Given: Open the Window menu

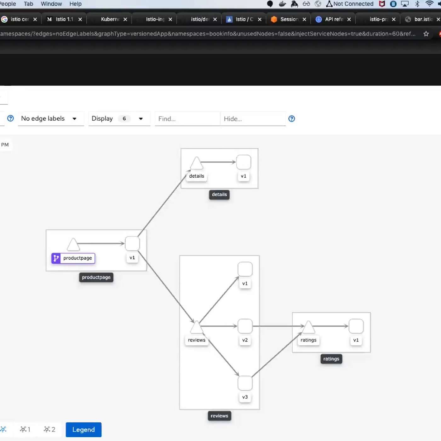Looking at the screenshot, I should 51,4.
